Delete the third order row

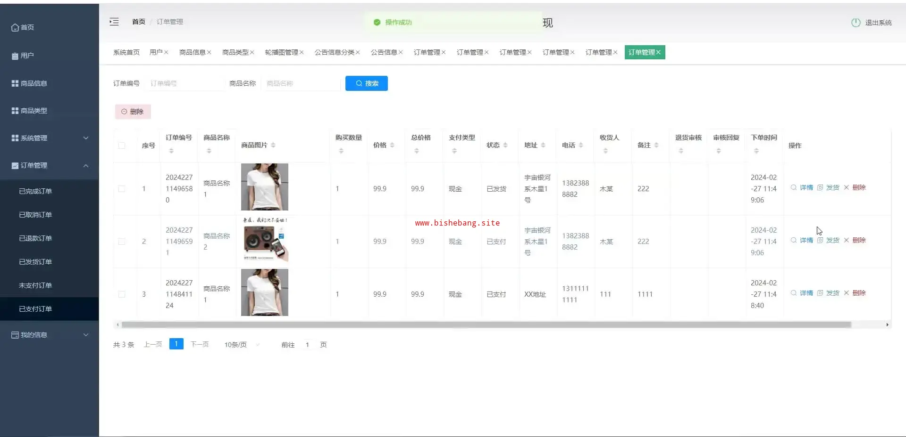(859, 293)
